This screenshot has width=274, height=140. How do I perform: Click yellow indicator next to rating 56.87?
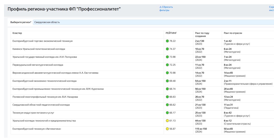[167, 129]
